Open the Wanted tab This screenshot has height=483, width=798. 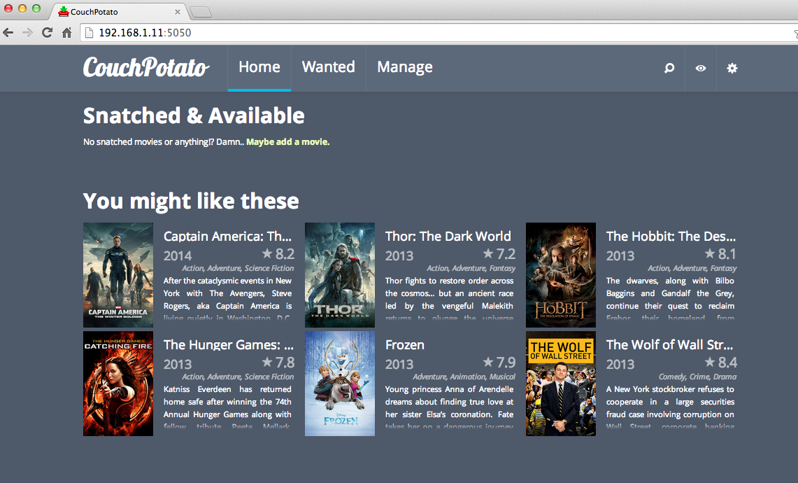tap(328, 68)
